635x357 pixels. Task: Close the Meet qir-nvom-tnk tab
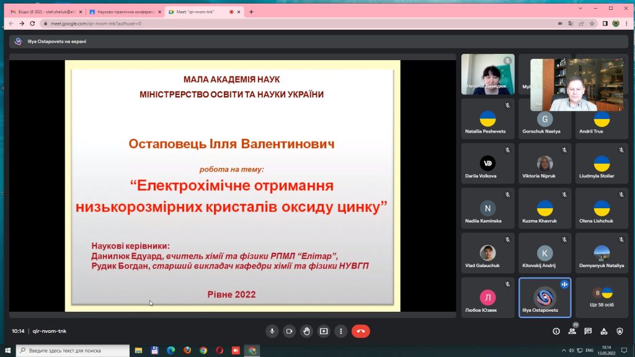(x=239, y=12)
